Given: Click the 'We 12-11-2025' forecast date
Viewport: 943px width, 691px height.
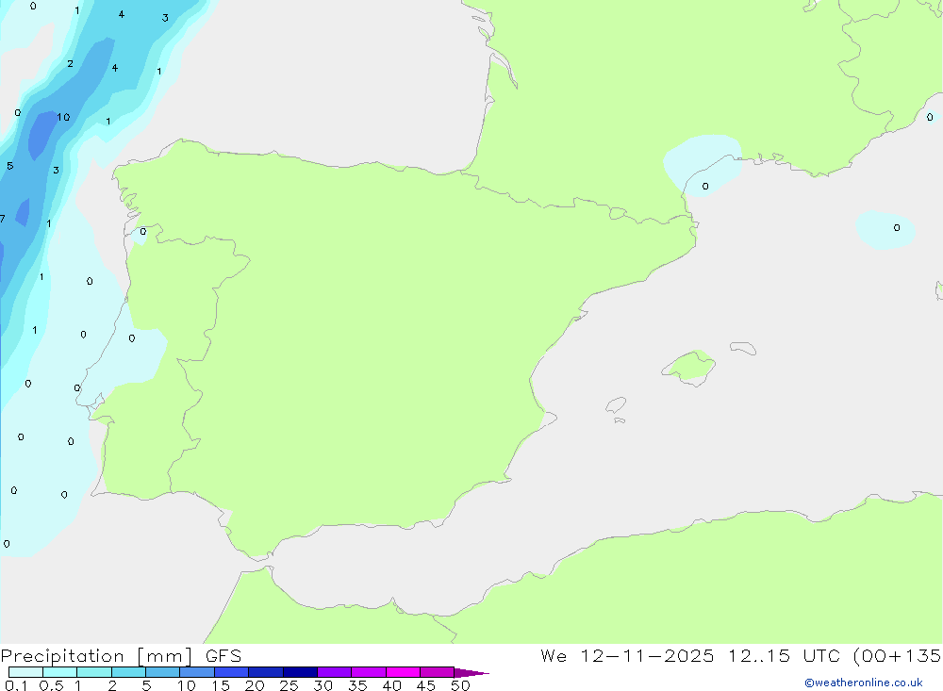Looking at the screenshot, I should click(627, 655).
